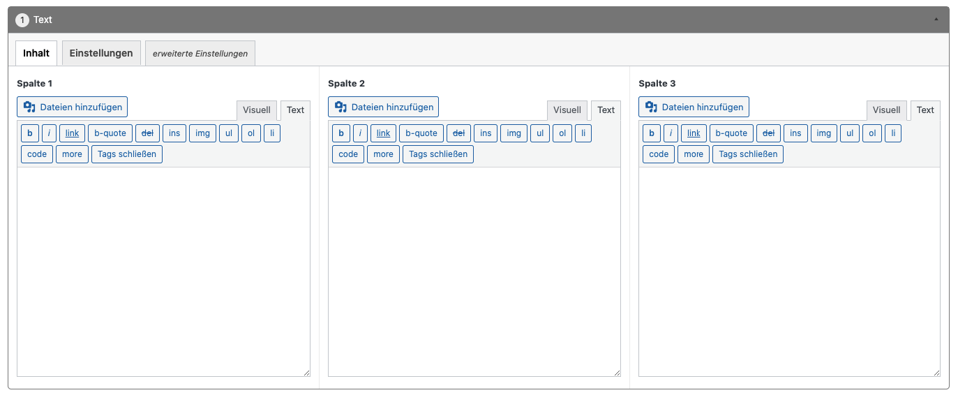Click the del button in Spalte 2
Image resolution: width=958 pixels, height=395 pixels.
coord(458,133)
